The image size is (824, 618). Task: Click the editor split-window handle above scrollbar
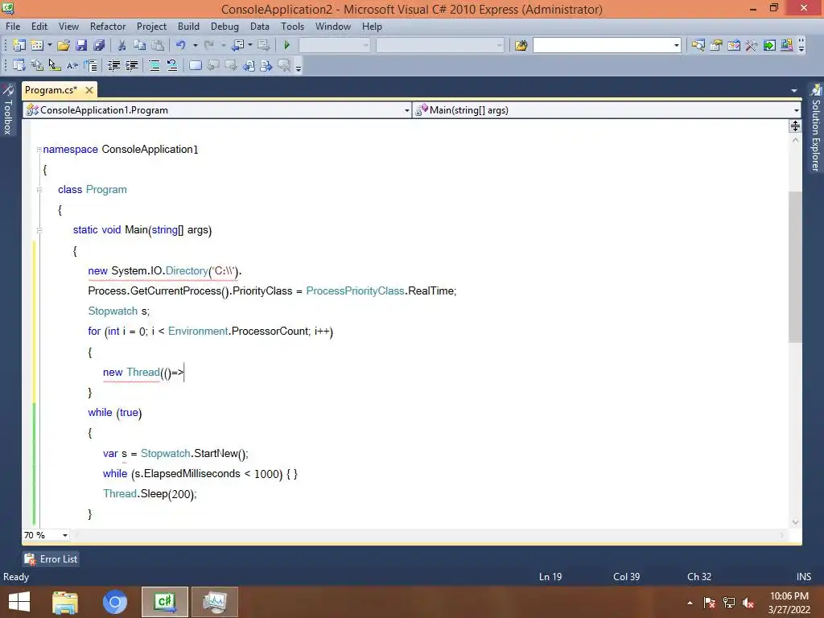[x=795, y=126]
